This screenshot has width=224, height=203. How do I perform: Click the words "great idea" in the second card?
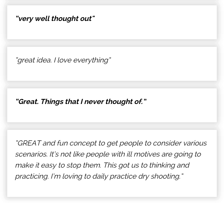pyautogui.click(x=34, y=60)
